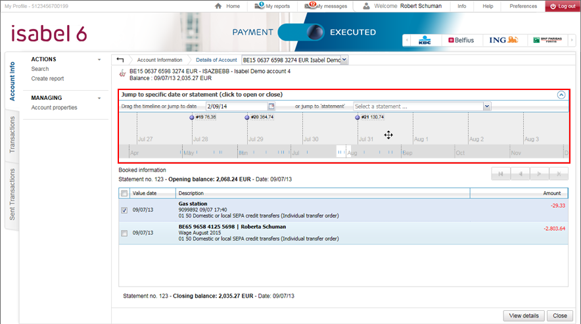The image size is (581, 324).
Task: Open the Info menu
Action: 461,6
